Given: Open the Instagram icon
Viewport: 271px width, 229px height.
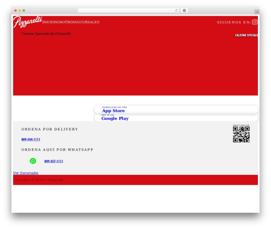Looking at the screenshot, I should point(255,22).
